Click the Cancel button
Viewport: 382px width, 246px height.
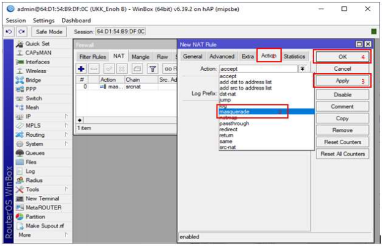(342, 69)
